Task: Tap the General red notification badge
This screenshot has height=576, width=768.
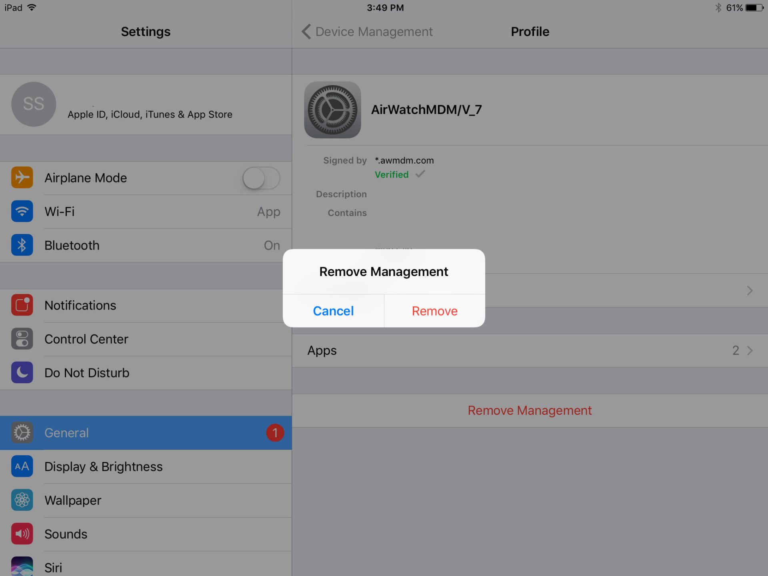Action: coord(275,433)
